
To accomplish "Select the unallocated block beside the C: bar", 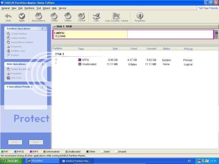I will 216,34.
